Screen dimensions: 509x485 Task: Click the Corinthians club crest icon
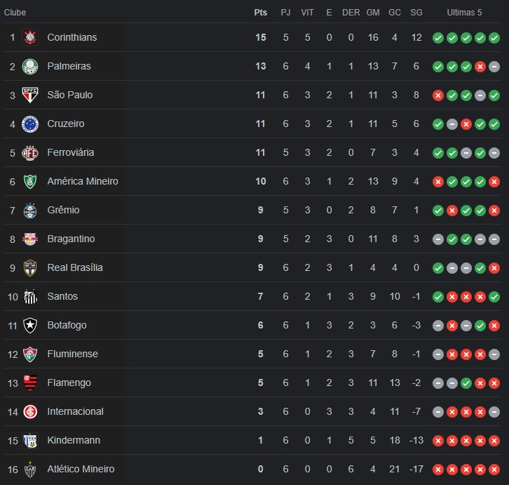[x=30, y=37]
